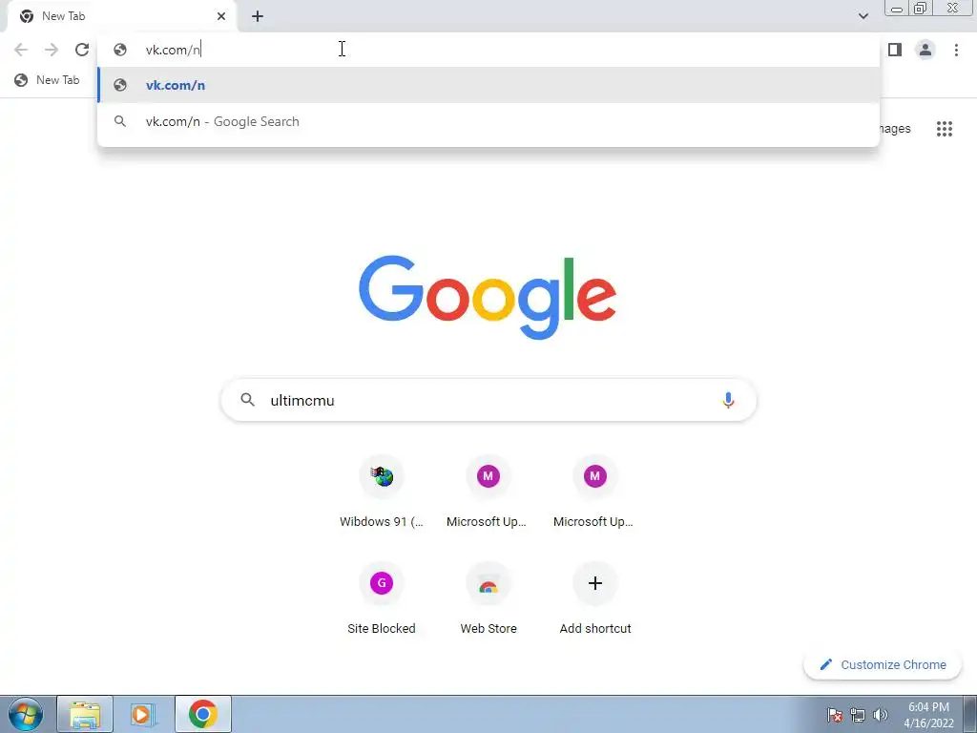Close the New Tab tab
Screen dimensions: 977x733
[x=221, y=17]
